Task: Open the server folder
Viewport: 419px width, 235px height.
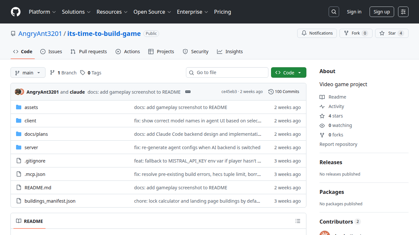Action: (31, 148)
